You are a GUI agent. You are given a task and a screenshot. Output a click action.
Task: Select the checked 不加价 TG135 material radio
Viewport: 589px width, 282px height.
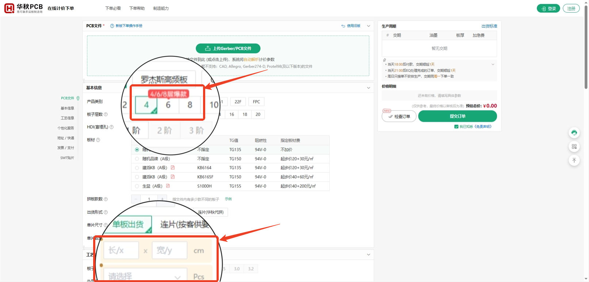(137, 150)
